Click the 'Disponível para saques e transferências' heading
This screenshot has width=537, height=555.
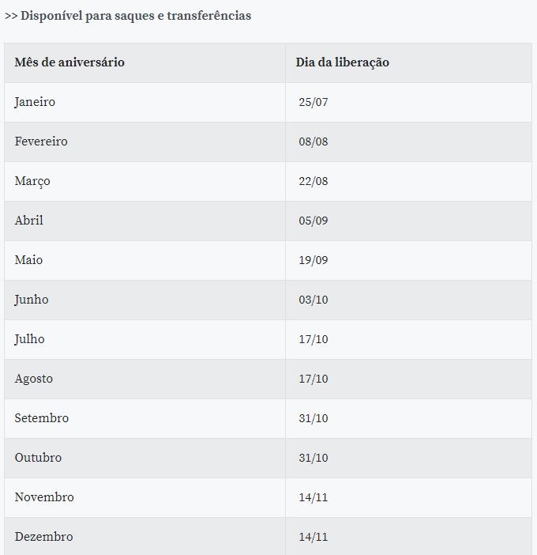(136, 16)
